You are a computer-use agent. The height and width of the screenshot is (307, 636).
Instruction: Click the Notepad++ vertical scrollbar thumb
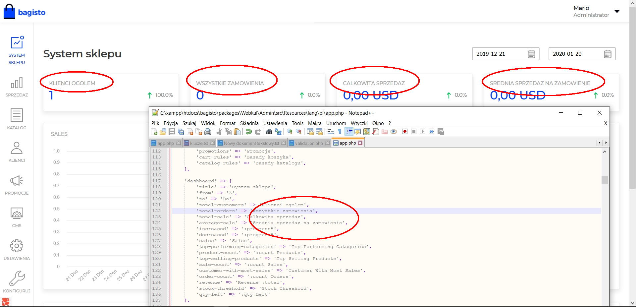coord(605,180)
